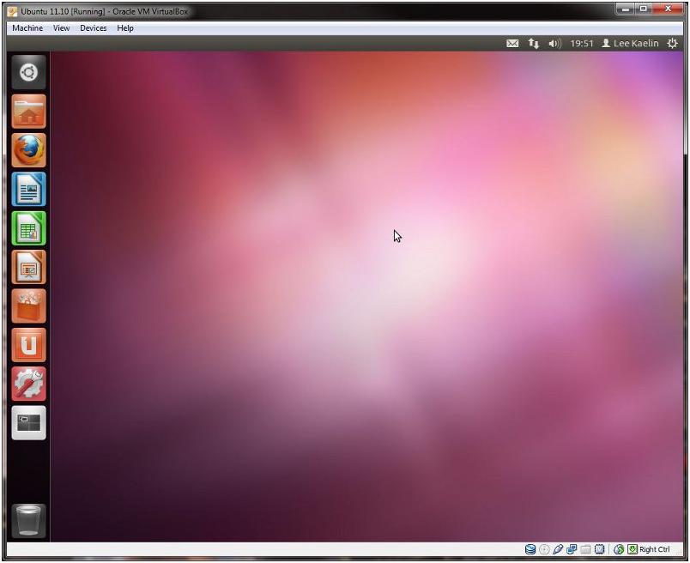Viewport: 690px width, 563px height.
Task: Open the messaging envelope indicator
Action: (512, 43)
